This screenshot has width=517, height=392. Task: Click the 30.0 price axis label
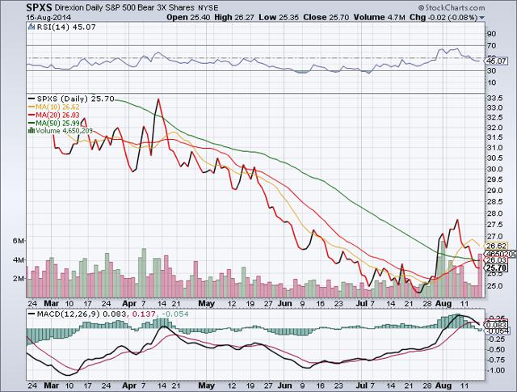(x=494, y=169)
